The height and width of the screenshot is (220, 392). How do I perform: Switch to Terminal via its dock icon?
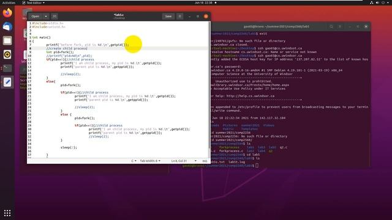(x=7, y=68)
